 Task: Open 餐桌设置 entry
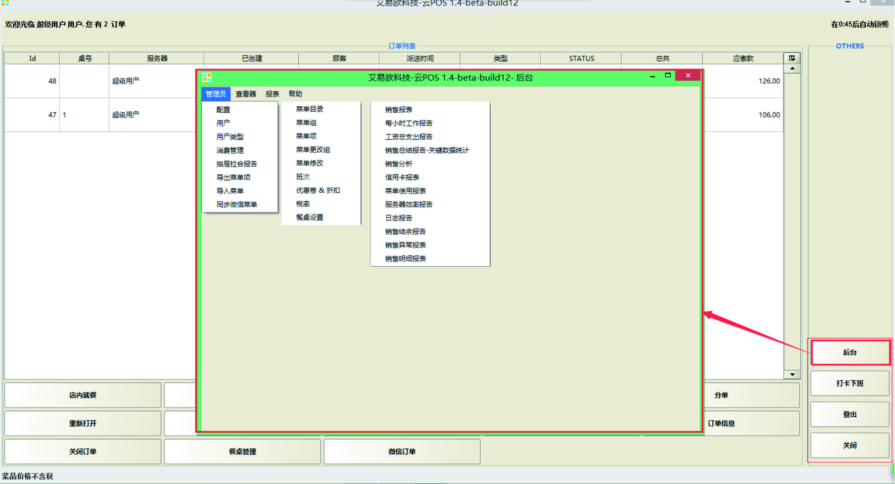[310, 217]
